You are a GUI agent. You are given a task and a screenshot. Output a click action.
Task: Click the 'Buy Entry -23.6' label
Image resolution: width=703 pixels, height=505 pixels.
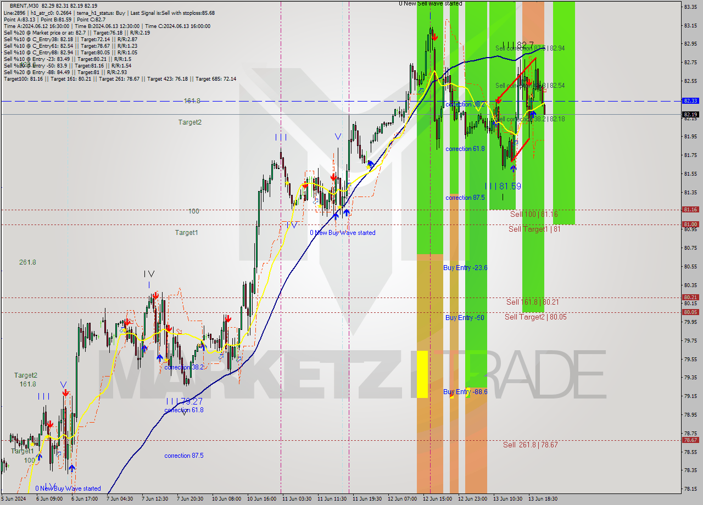coord(465,268)
